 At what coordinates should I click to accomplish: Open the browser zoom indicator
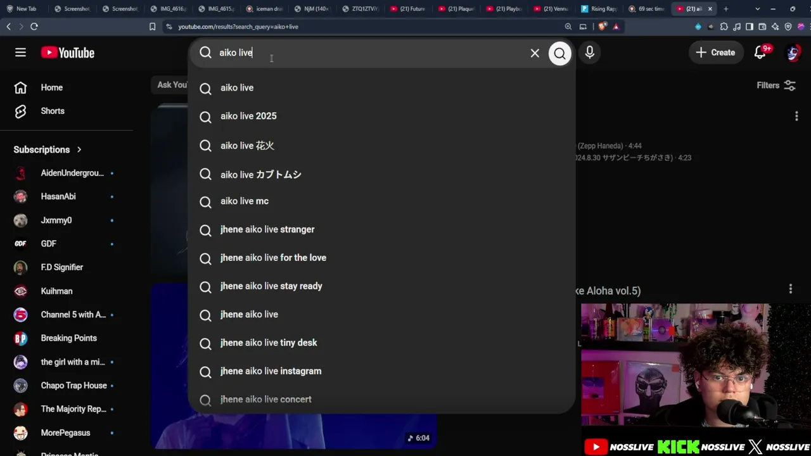(x=568, y=27)
